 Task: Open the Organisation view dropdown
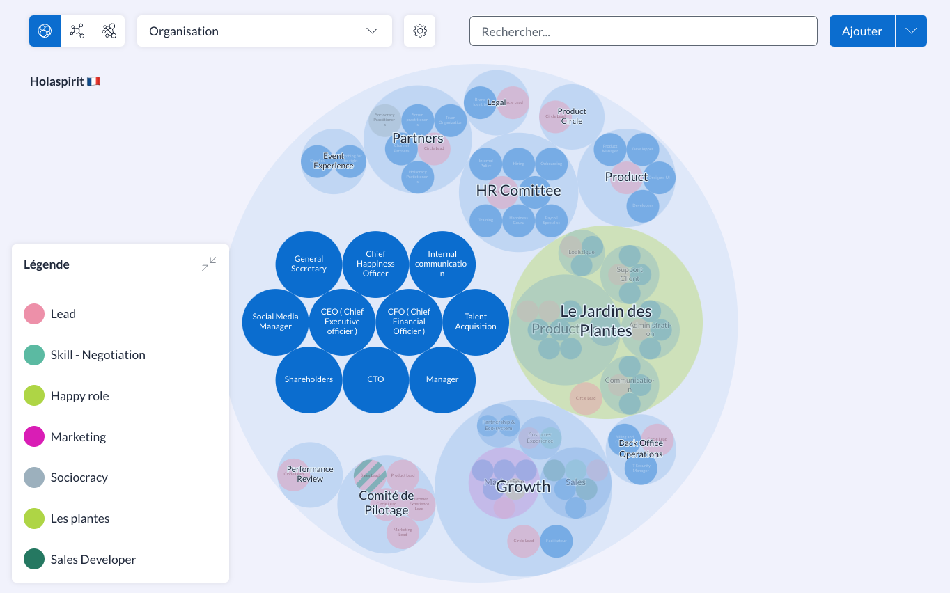pyautogui.click(x=265, y=31)
